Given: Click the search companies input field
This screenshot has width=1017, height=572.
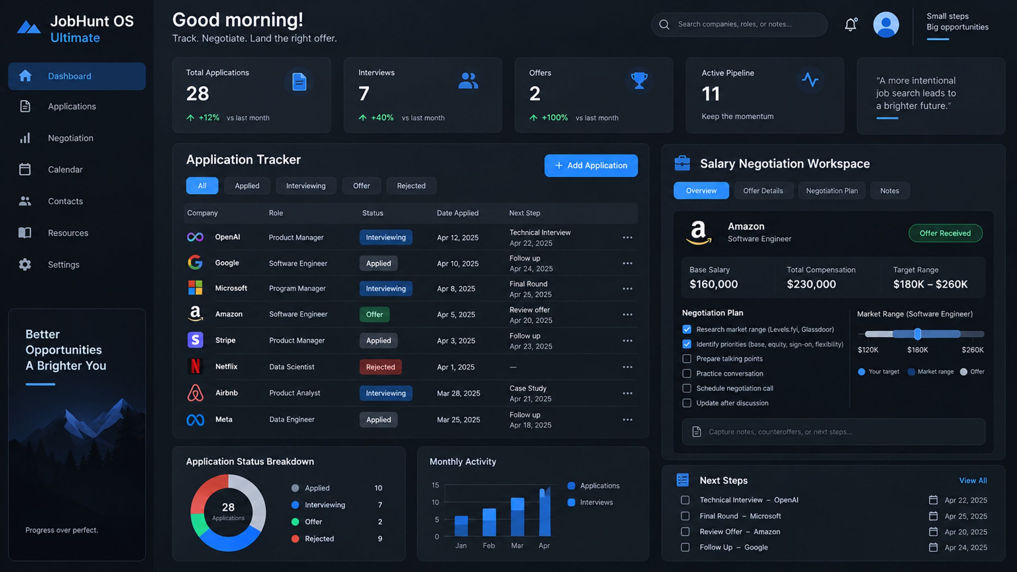Looking at the screenshot, I should click(739, 25).
